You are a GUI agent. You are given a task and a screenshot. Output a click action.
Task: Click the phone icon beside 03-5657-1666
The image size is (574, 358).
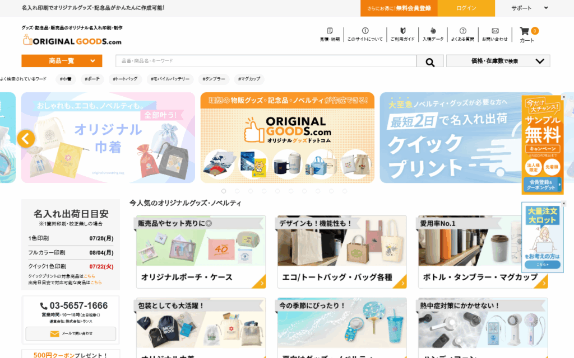coord(44,306)
